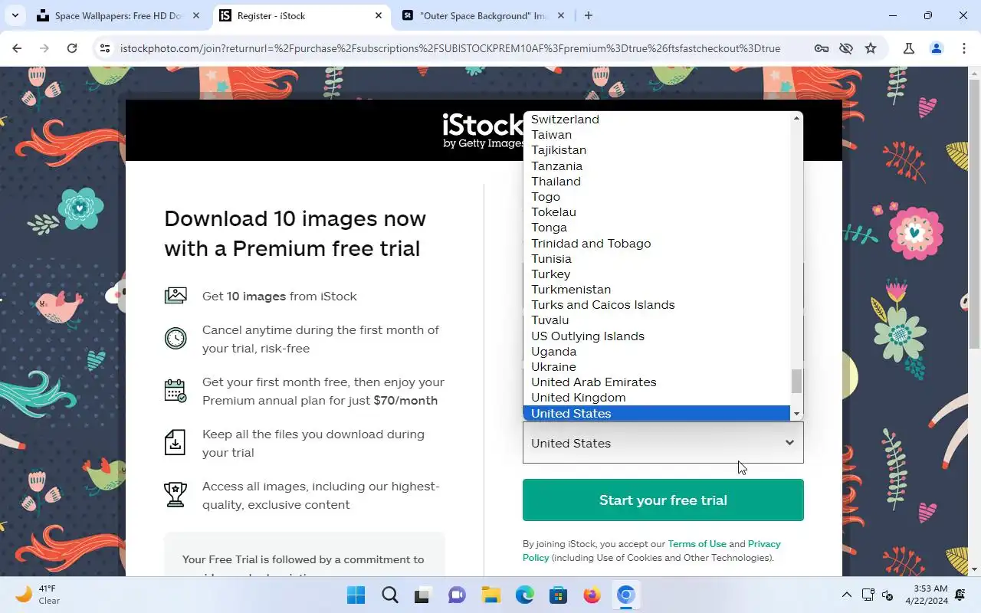Image resolution: width=981 pixels, height=613 pixels.
Task: Open Task View in the taskbar
Action: click(423, 595)
